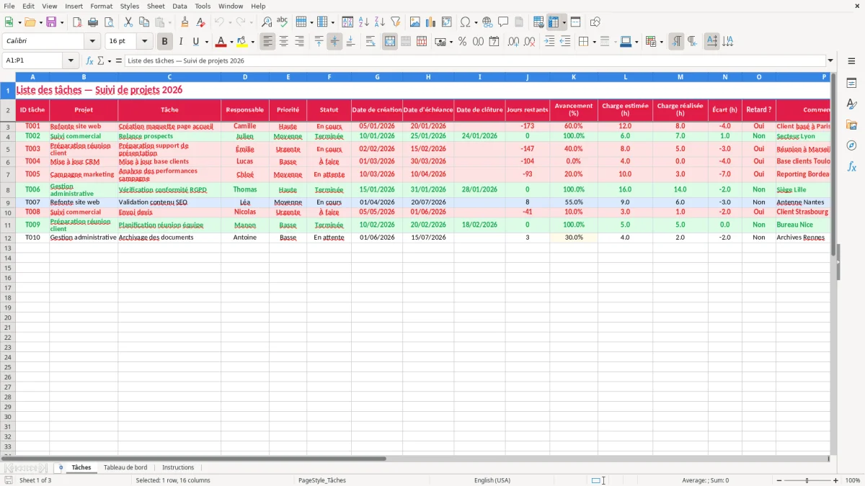This screenshot has height=486, width=865.
Task: Cut the selection with scissors icon
Action: [x=128, y=22]
